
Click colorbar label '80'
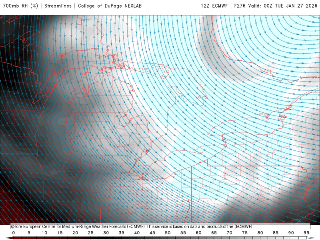click(260, 233)
